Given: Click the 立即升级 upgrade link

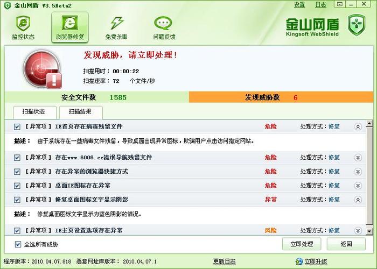Looking at the screenshot, I should (x=316, y=261).
